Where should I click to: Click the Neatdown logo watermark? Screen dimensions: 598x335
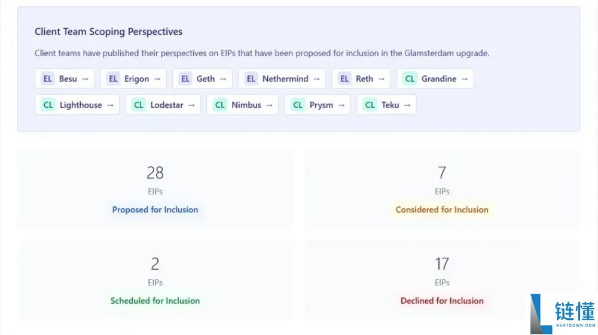(x=563, y=313)
